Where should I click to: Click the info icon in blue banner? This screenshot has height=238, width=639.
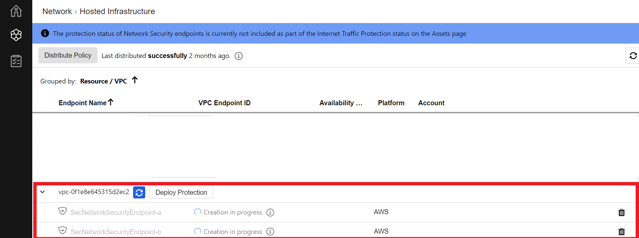(x=45, y=33)
